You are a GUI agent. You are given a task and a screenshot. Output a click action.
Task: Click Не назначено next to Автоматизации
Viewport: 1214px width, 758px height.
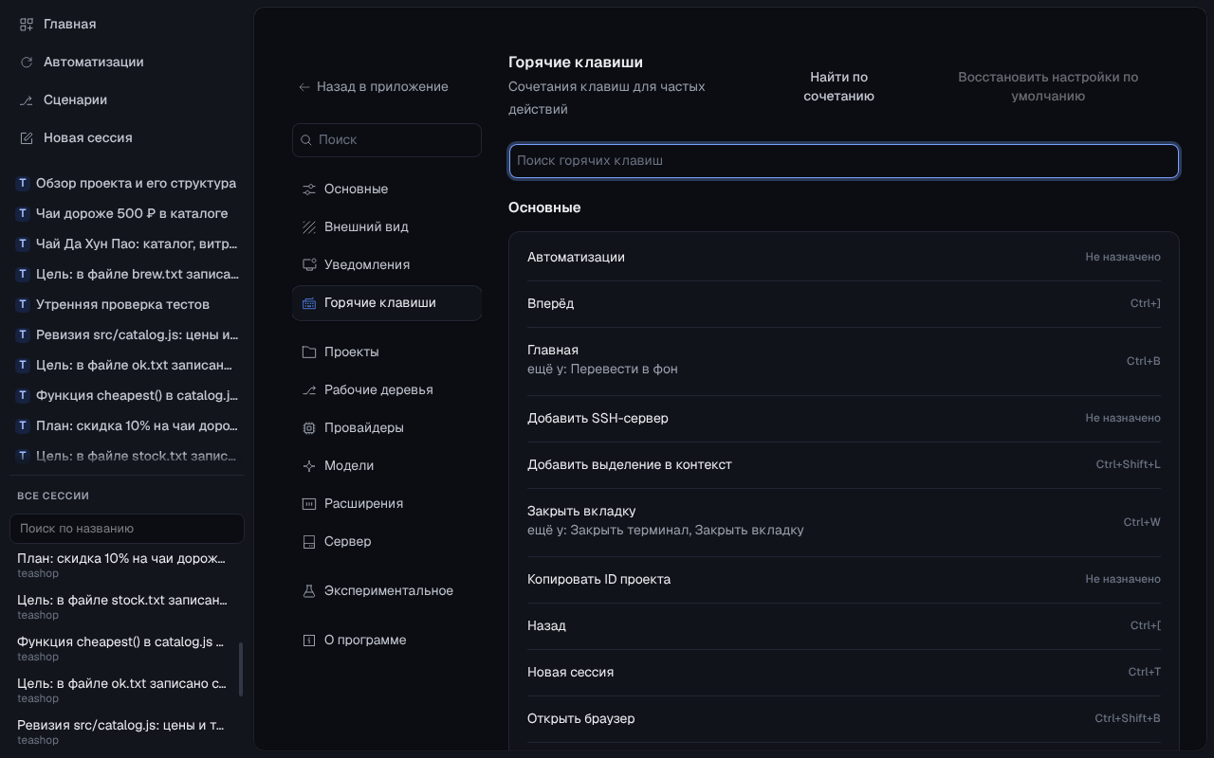(1123, 258)
